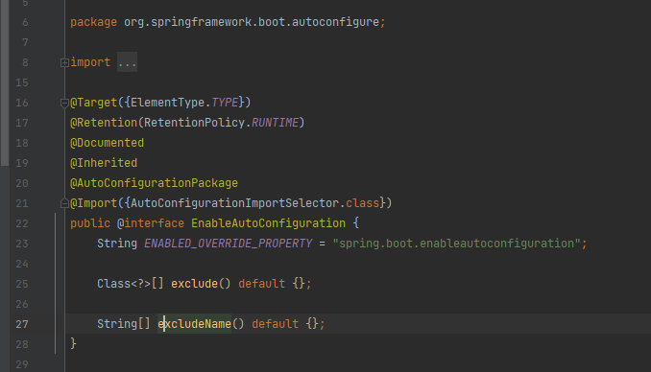Click 'default' keyword on line 27
Image resolution: width=651 pixels, height=372 pixels.
[275, 324]
